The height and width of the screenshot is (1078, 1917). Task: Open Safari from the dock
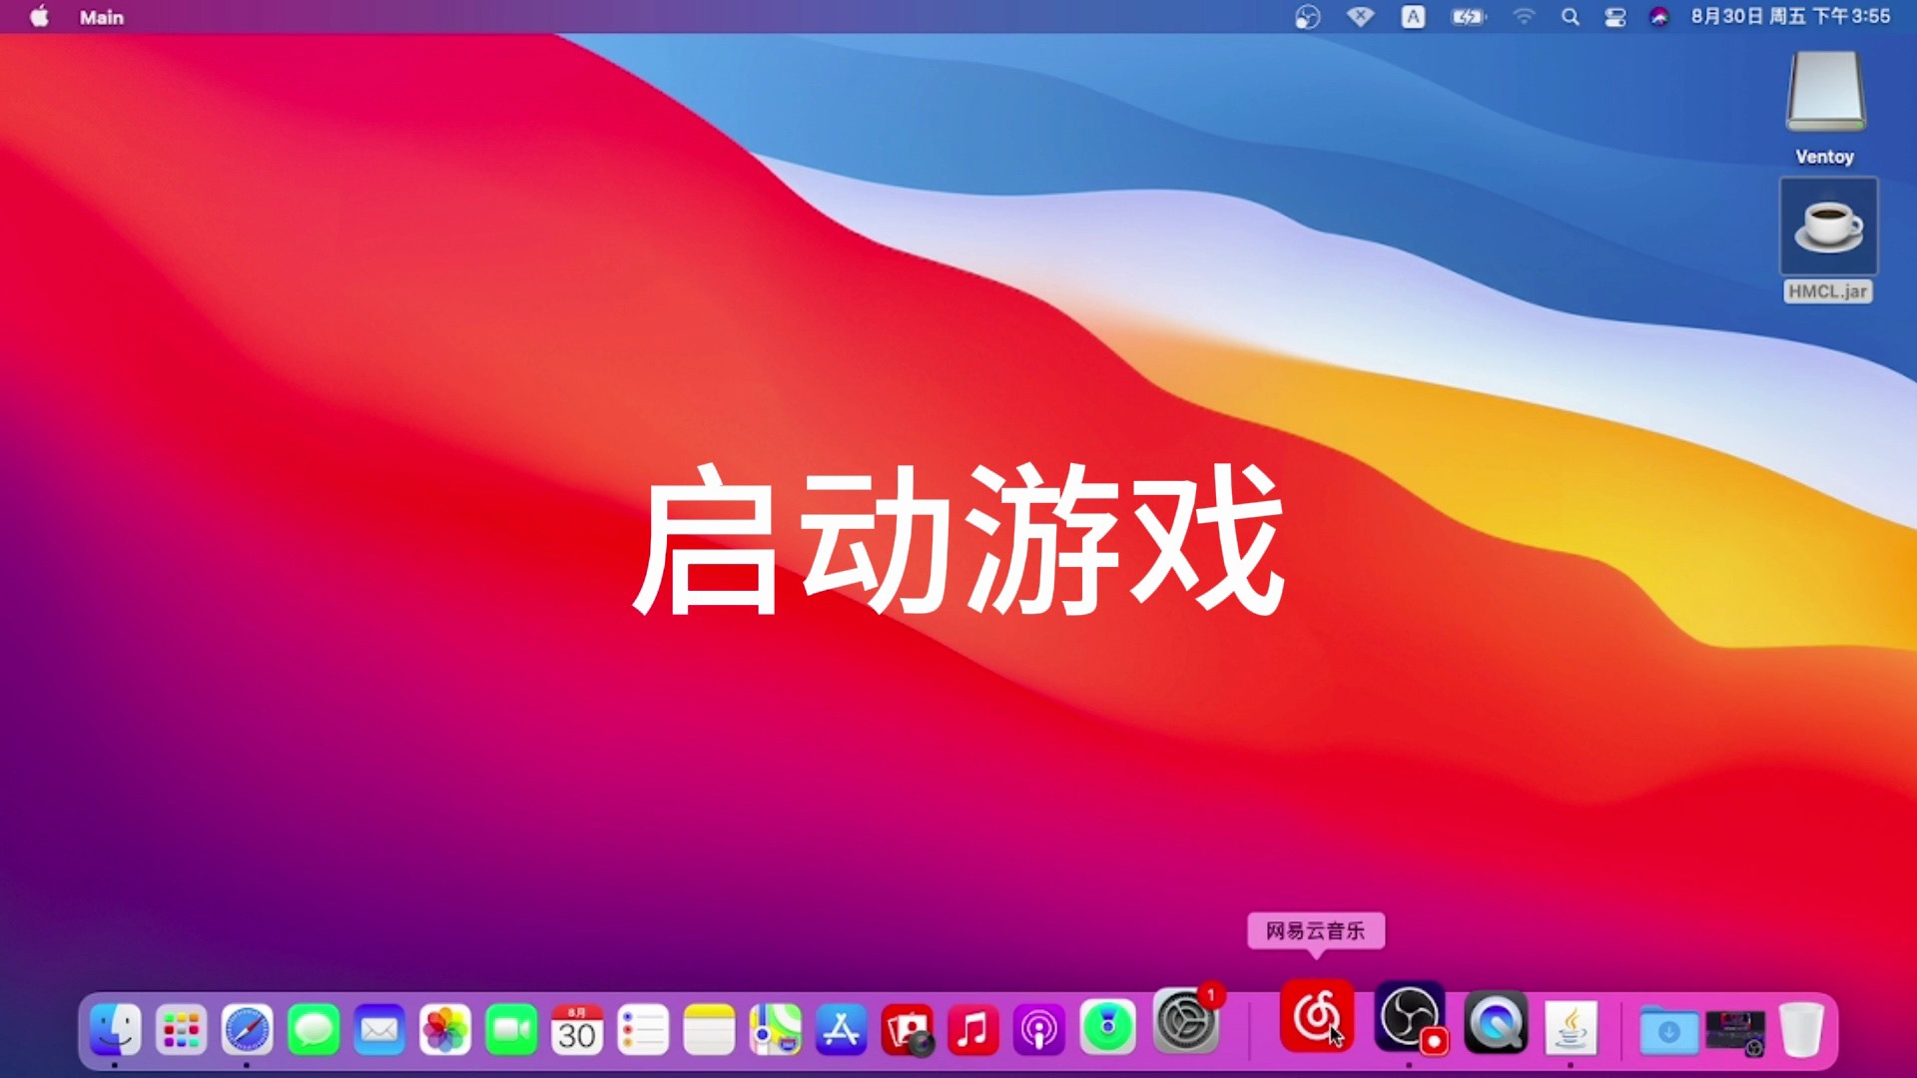(247, 1030)
